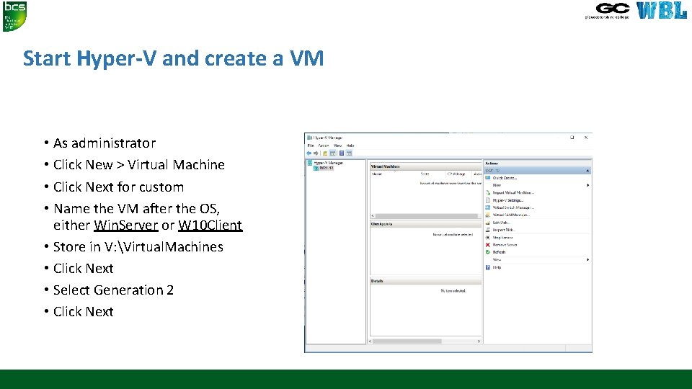Select the server node under Hyper-V Manager
Image resolution: width=692 pixels, height=389 pixels.
pyautogui.click(x=324, y=168)
